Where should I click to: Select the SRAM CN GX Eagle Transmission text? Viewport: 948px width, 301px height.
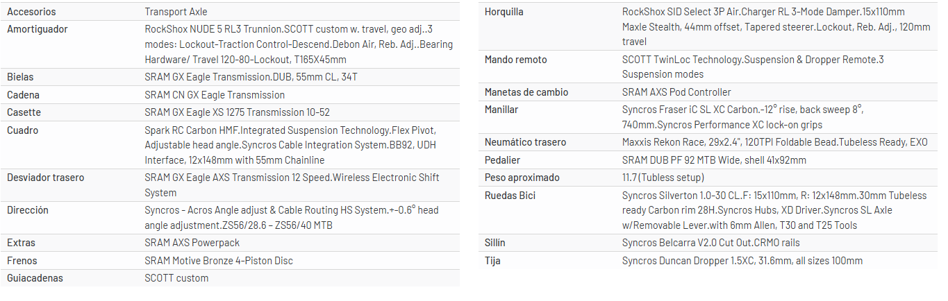coord(215,95)
